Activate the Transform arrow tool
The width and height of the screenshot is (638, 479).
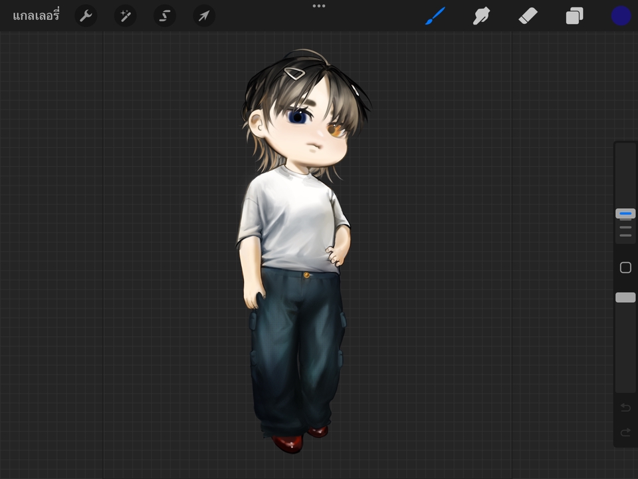click(x=204, y=15)
